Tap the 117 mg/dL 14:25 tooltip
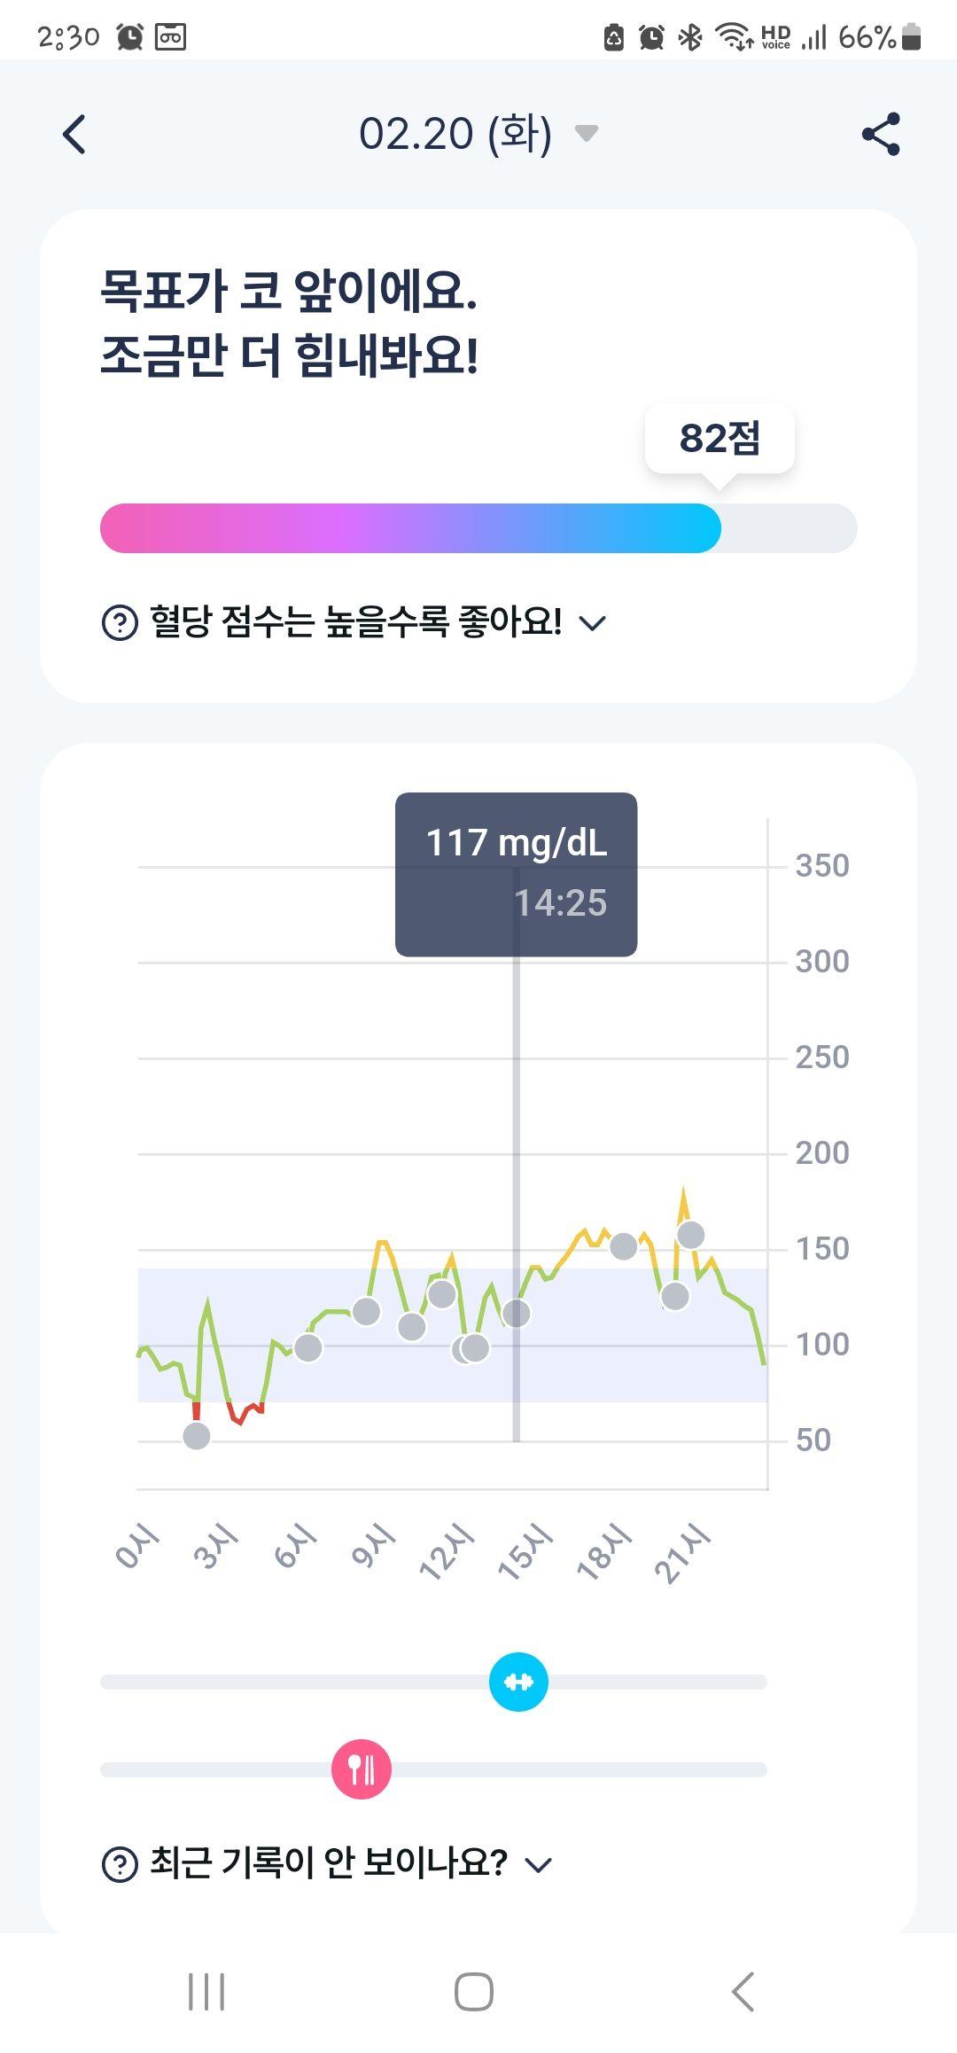This screenshot has width=957, height=2053. 516,874
